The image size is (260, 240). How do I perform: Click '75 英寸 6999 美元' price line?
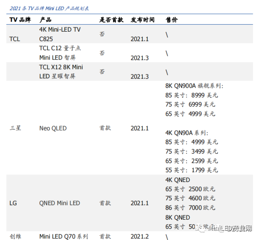point(190,105)
